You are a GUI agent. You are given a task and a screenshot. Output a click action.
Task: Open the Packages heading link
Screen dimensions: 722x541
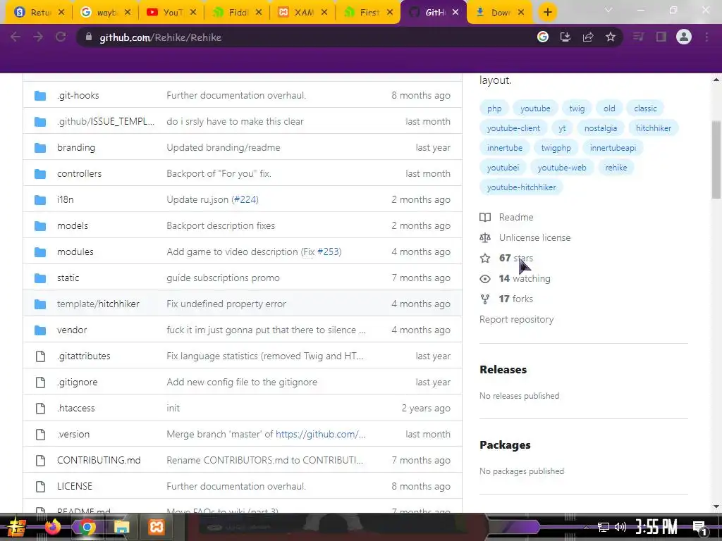[505, 445]
